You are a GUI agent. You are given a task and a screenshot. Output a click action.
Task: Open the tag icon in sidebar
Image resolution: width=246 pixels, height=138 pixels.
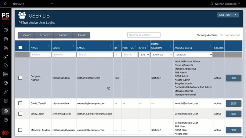pyautogui.click(x=6, y=65)
